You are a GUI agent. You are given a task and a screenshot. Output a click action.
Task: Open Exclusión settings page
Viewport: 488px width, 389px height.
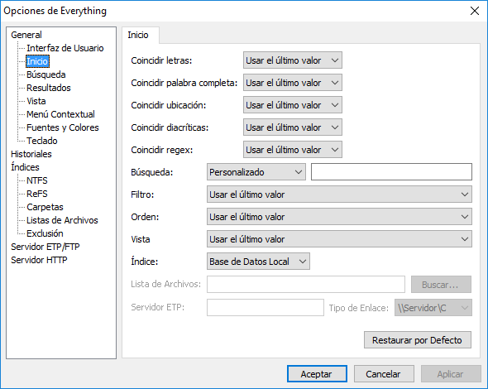click(x=45, y=233)
